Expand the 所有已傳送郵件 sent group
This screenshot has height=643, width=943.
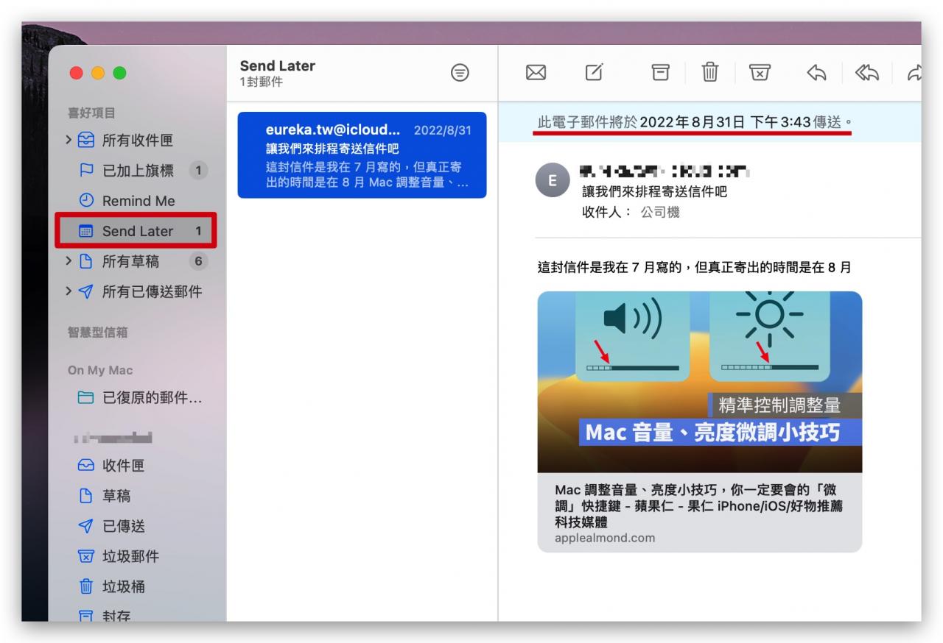pos(68,291)
